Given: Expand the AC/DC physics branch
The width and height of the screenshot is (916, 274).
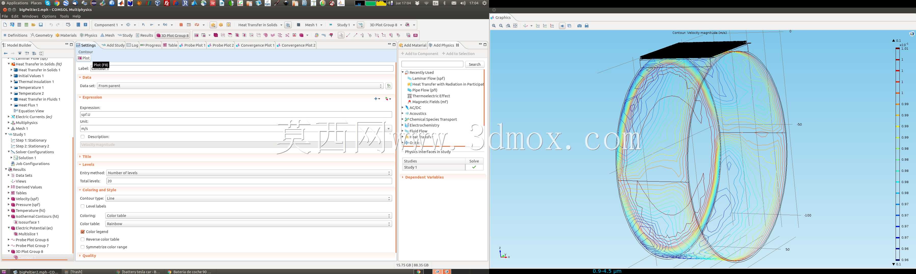Looking at the screenshot, I should click(x=402, y=108).
